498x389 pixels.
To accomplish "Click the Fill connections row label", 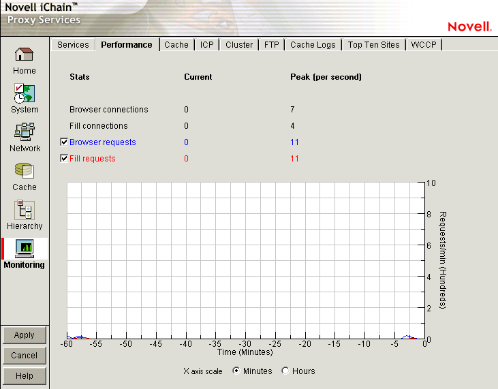I will click(99, 126).
